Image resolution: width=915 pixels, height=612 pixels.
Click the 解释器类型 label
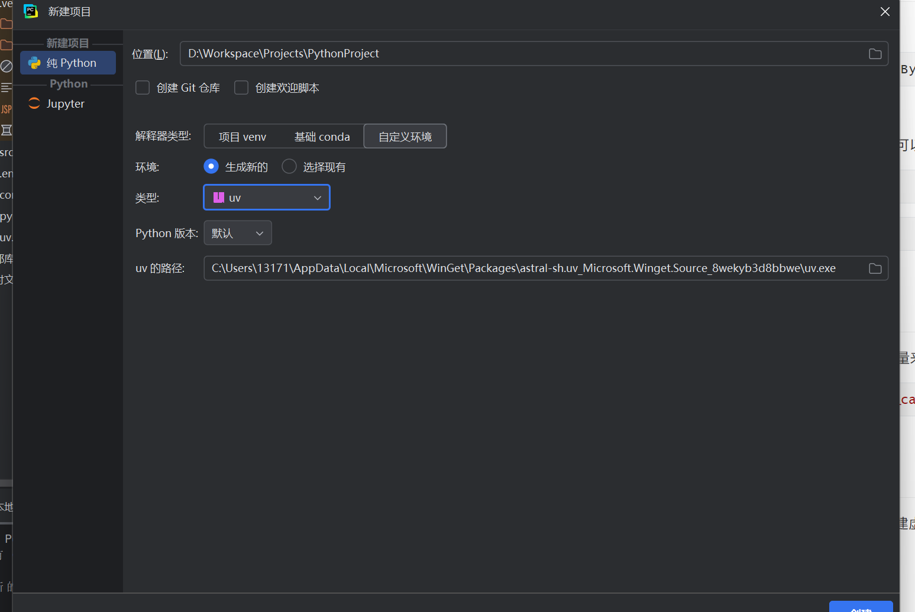click(x=163, y=136)
